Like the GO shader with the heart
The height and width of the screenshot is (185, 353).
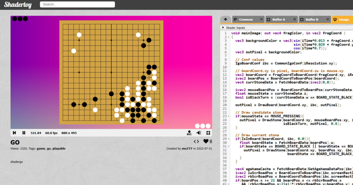[x=206, y=141]
